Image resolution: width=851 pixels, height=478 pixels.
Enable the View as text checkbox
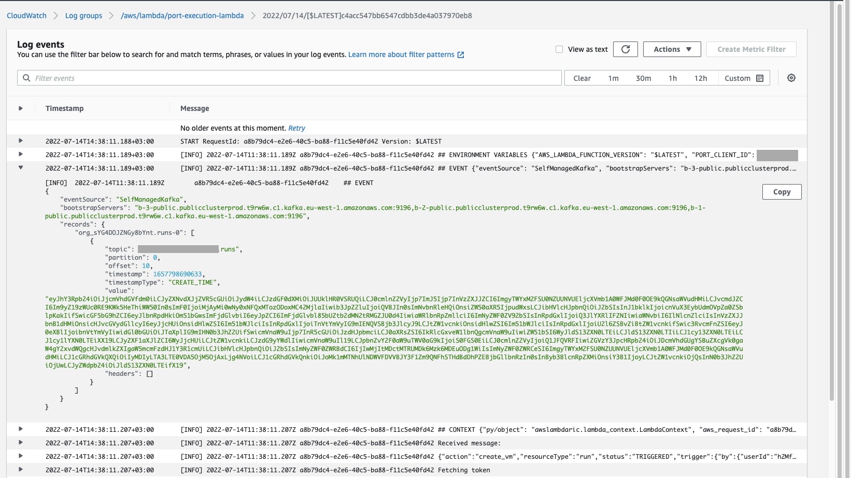[x=559, y=49]
